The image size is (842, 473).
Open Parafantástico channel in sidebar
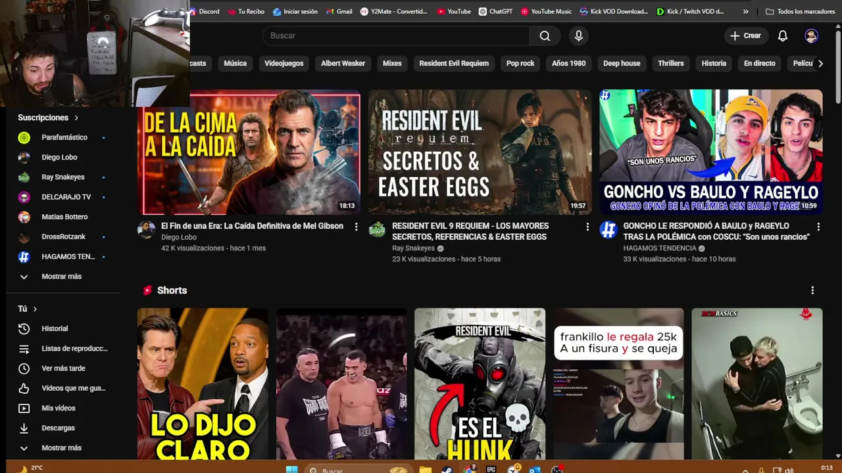point(64,137)
